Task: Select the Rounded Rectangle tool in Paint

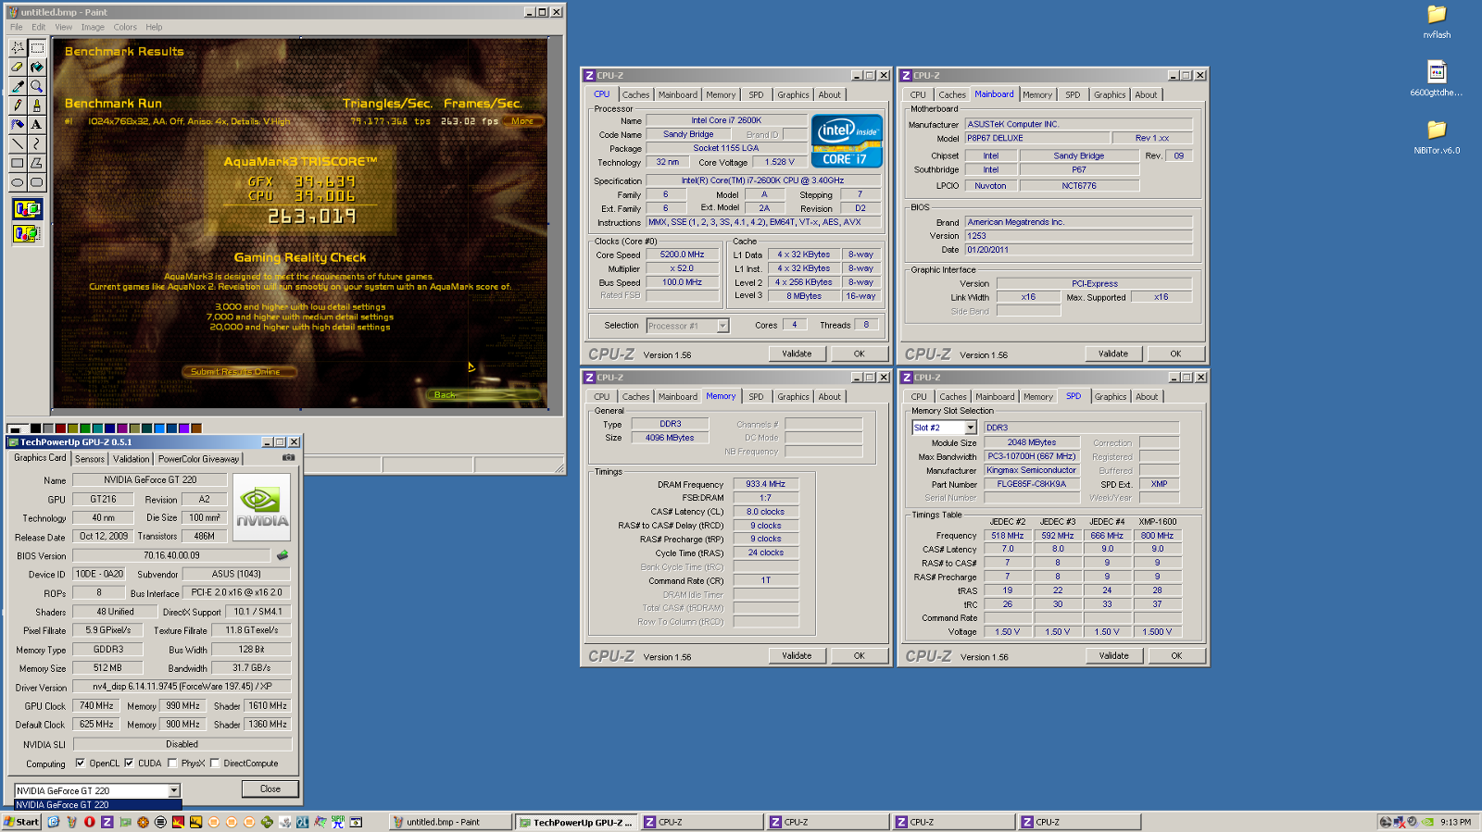Action: [37, 182]
